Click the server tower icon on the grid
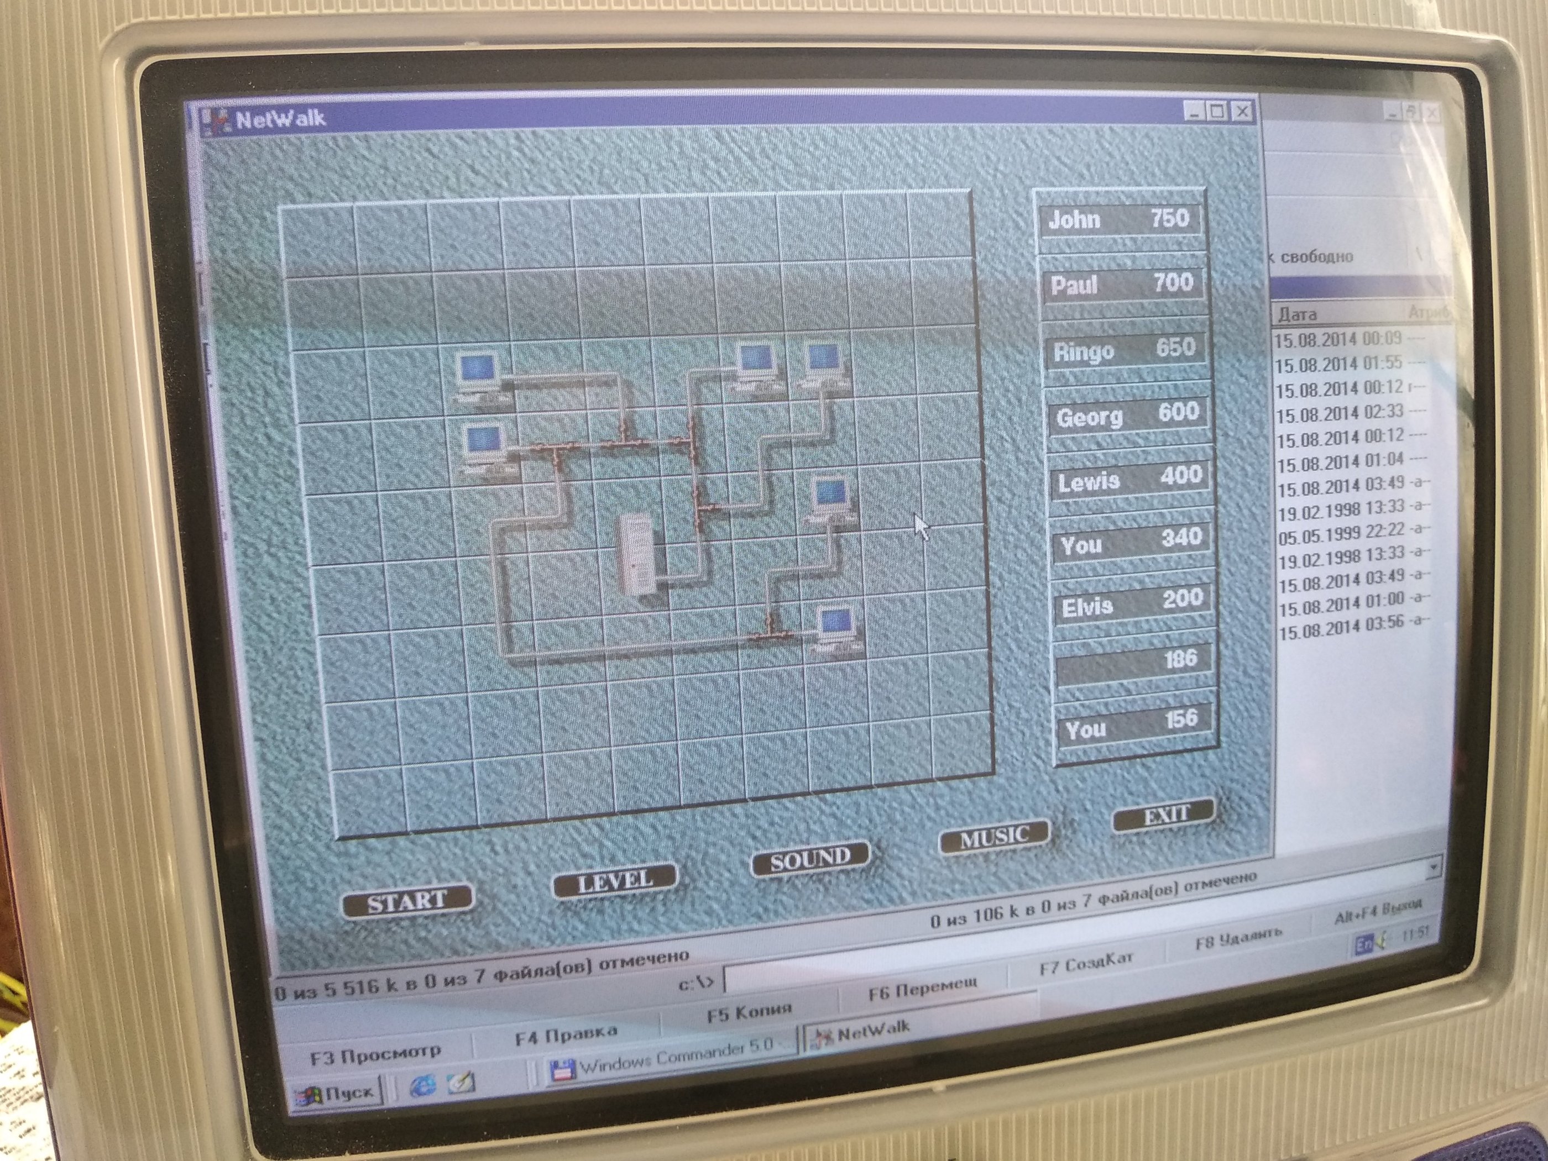The image size is (1548, 1161). (x=638, y=556)
